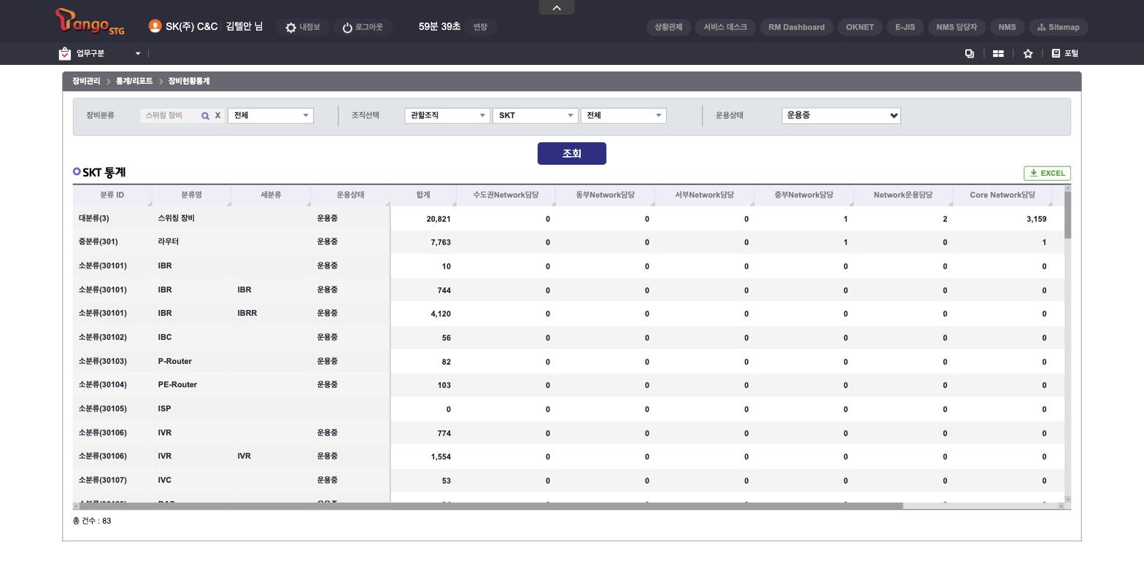Click the orange user profile icon
The width and height of the screenshot is (1144, 563).
(x=155, y=26)
